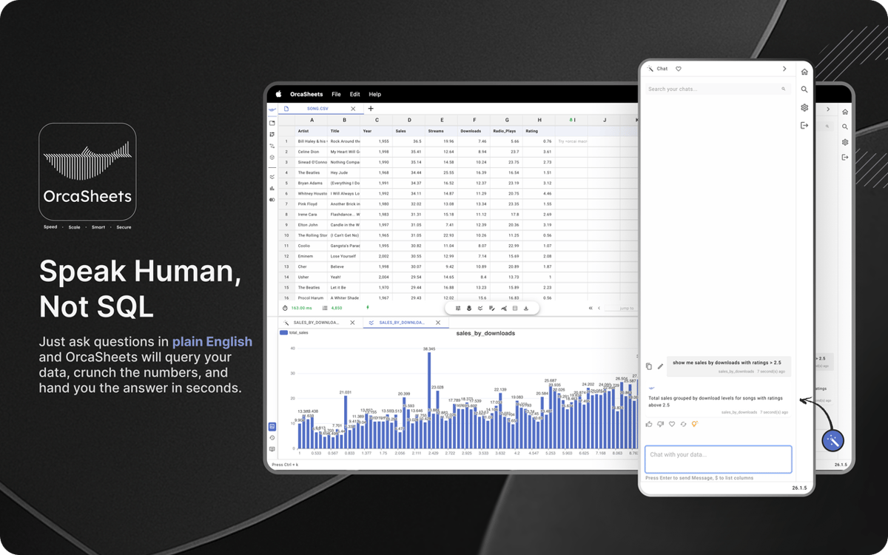The image size is (888, 555).
Task: Toggle the heart favorite icon beside Chat
Action: (x=679, y=69)
